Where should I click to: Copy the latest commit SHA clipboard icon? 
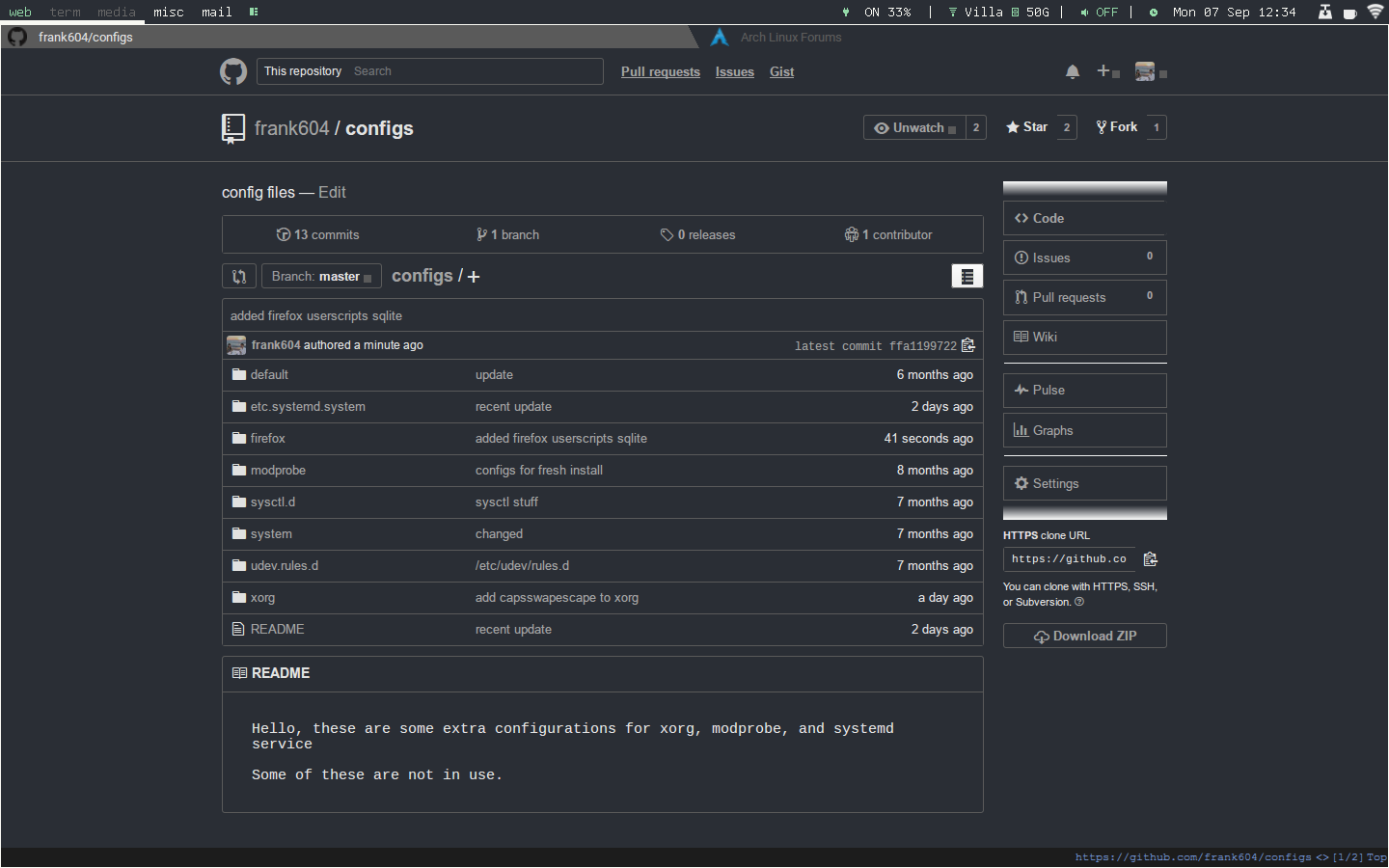(x=968, y=345)
